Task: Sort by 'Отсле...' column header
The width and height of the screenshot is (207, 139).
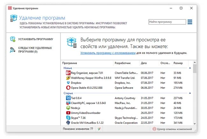Action: coord(166,63)
